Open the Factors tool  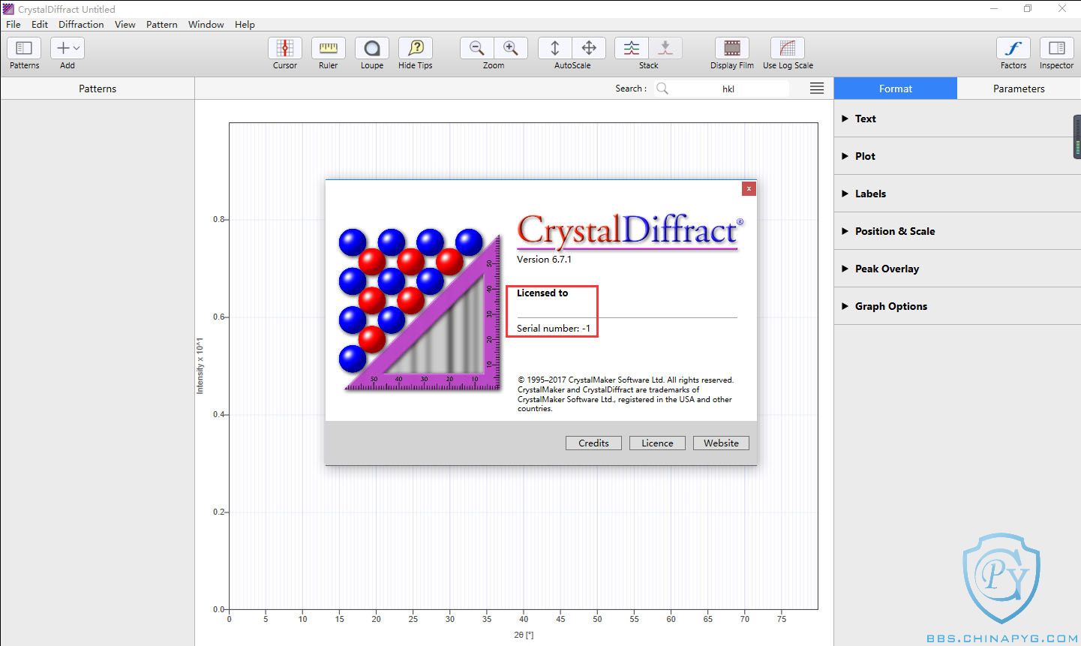pos(1013,48)
